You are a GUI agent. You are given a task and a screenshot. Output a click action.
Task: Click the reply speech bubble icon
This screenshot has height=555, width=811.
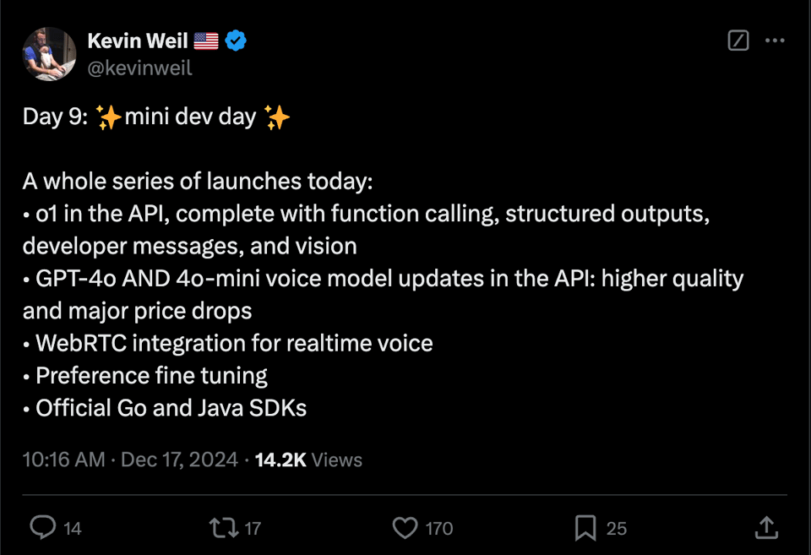tap(42, 528)
